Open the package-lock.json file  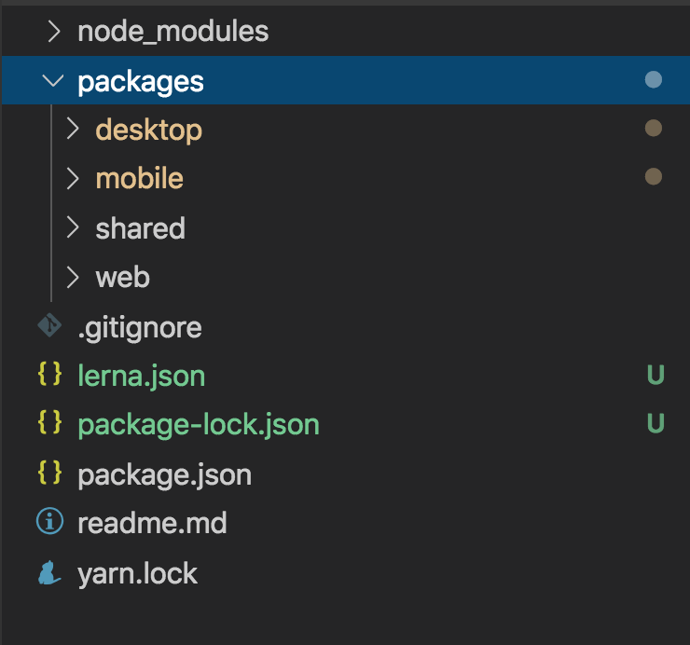click(x=199, y=425)
